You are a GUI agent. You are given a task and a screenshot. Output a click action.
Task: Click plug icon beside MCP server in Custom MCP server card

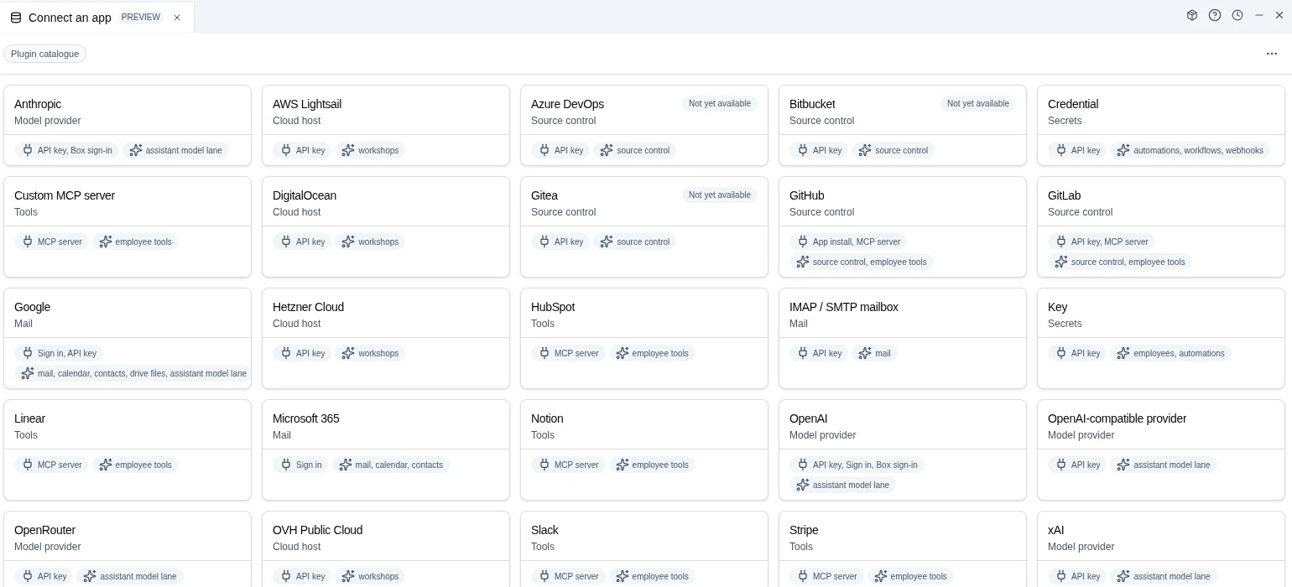tap(28, 242)
